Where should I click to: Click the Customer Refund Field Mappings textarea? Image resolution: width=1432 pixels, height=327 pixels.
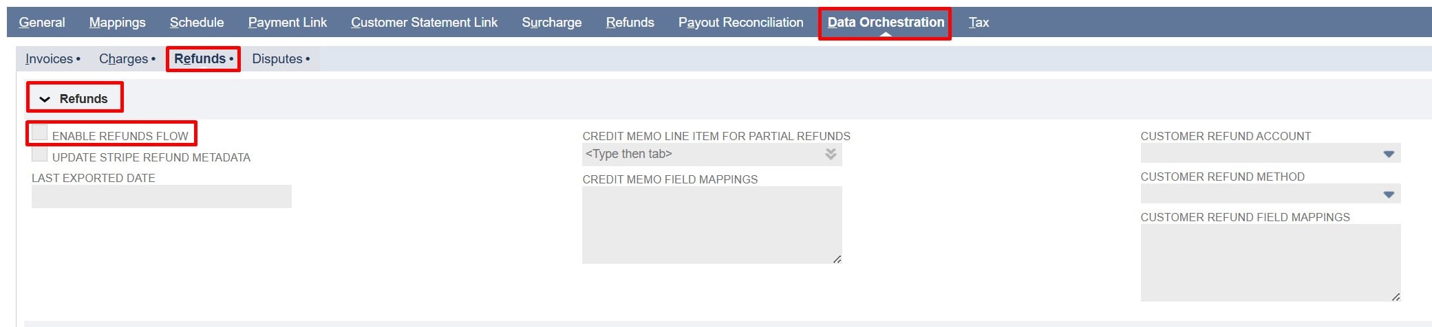coord(1270,262)
